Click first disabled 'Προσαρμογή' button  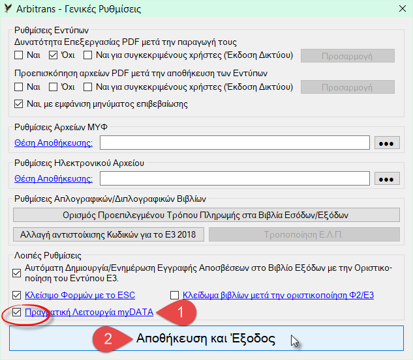click(x=348, y=56)
